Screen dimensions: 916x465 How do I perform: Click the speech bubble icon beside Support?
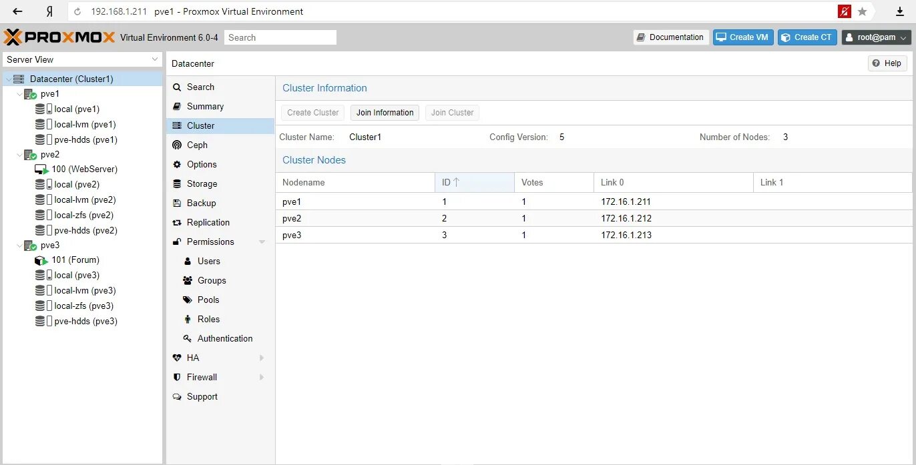177,396
